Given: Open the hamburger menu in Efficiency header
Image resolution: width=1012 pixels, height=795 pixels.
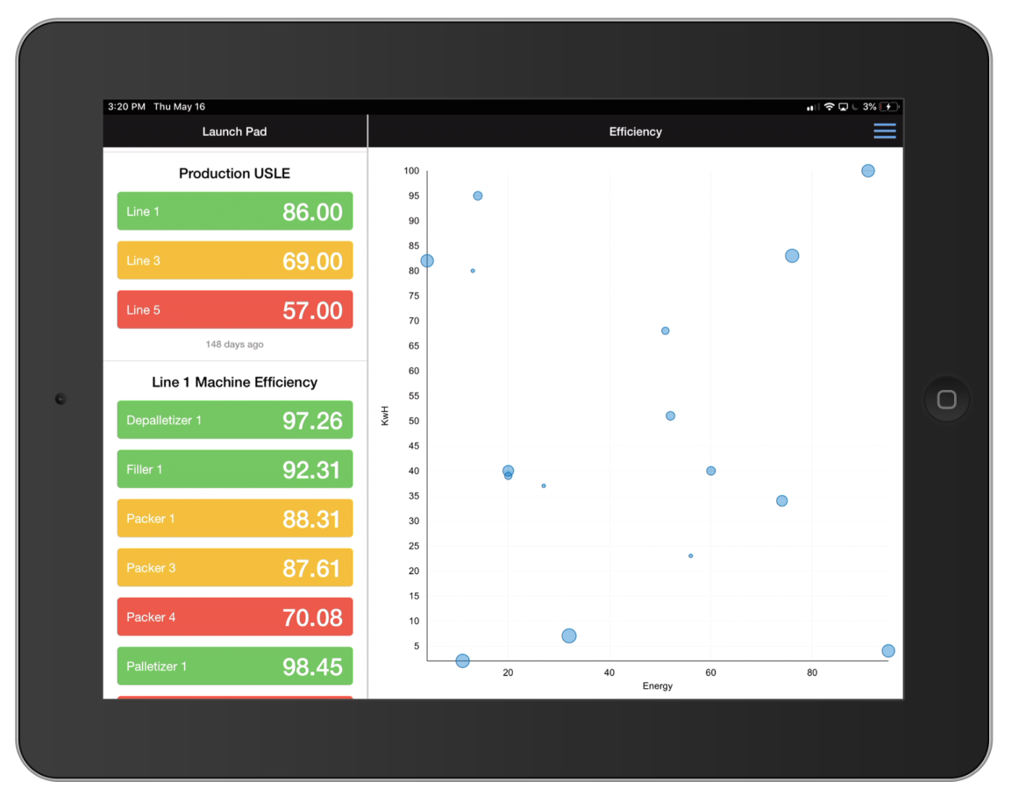Looking at the screenshot, I should [884, 131].
